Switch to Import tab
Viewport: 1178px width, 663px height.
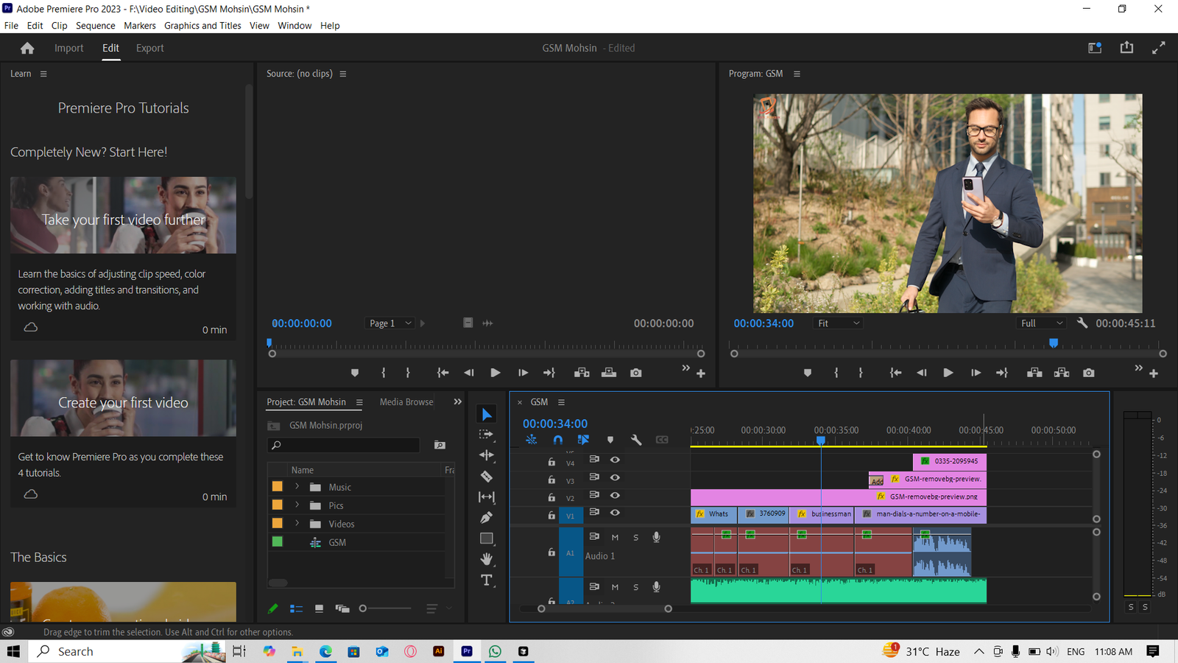click(68, 48)
